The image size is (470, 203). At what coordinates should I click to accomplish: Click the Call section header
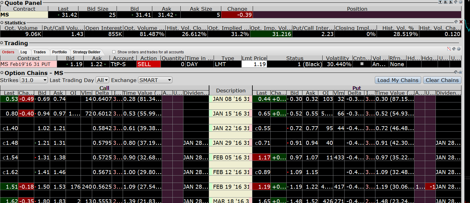coord(104,88)
